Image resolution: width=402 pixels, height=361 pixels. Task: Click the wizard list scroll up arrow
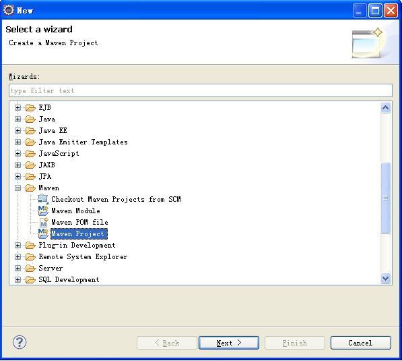coord(386,108)
